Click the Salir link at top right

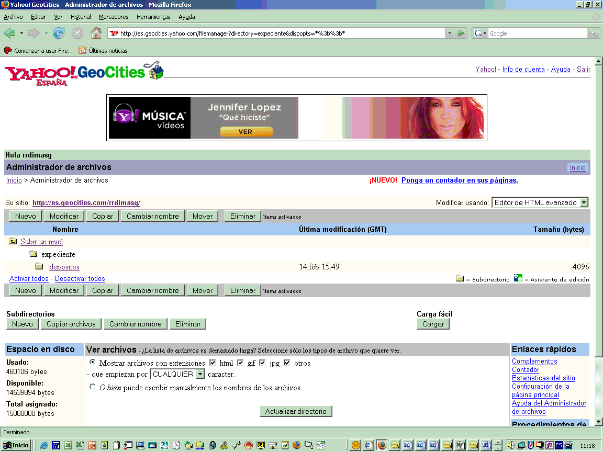tap(584, 69)
